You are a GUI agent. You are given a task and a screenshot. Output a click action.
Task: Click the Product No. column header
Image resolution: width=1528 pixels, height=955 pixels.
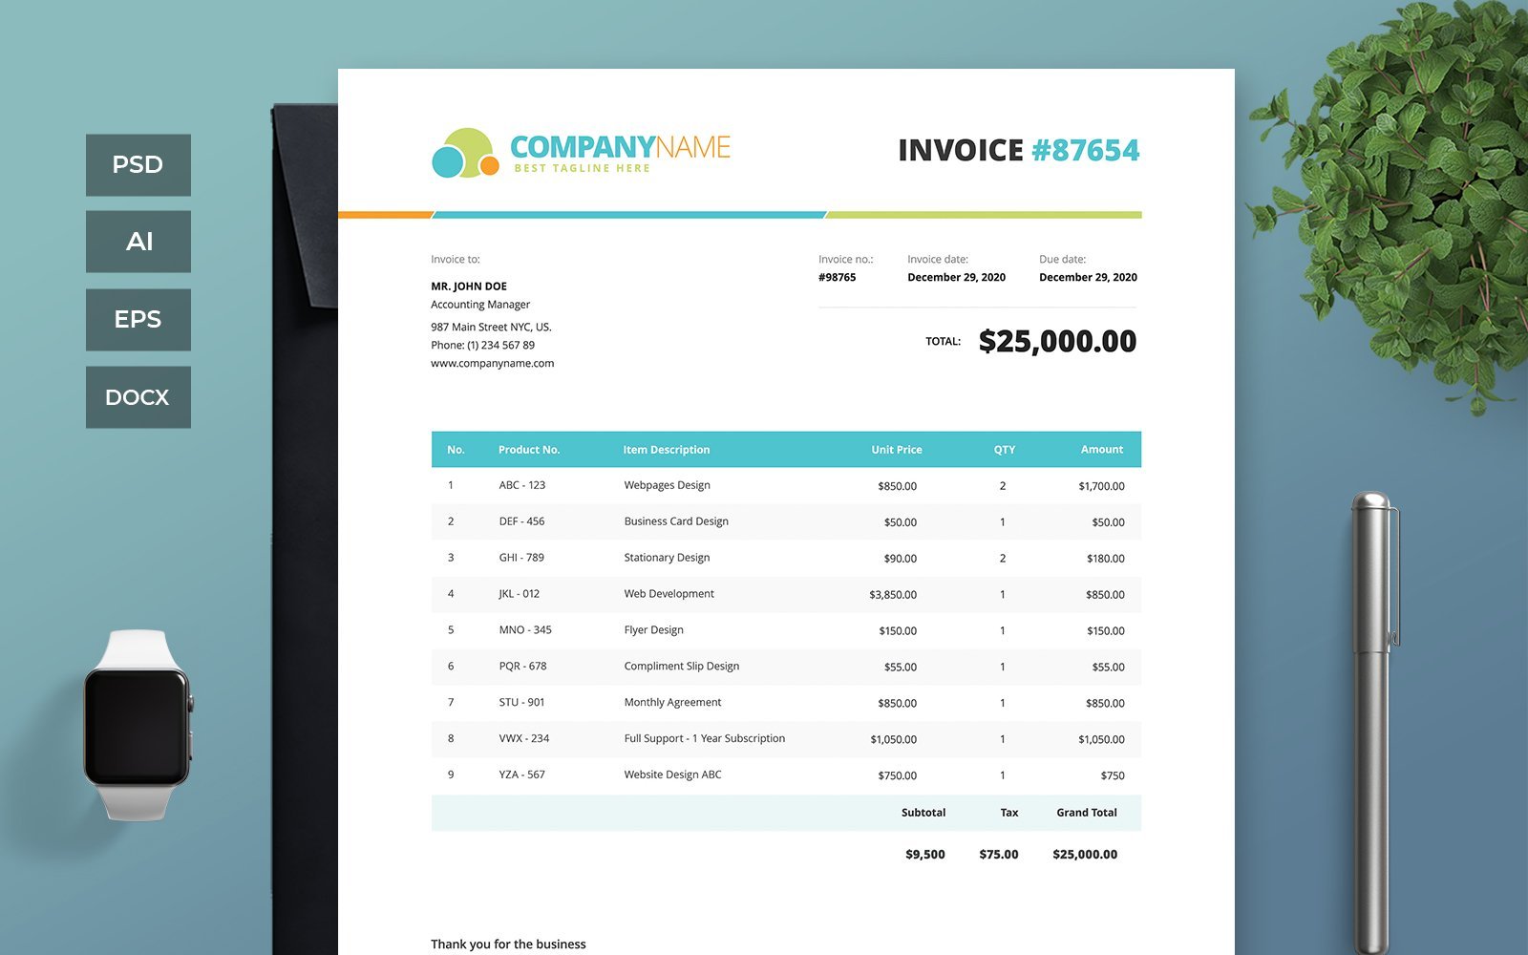click(x=529, y=450)
